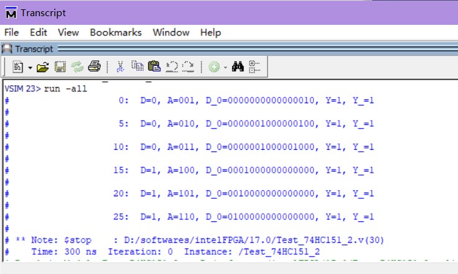Click the New file toolbar icon
The width and height of the screenshot is (458, 274).
pyautogui.click(x=18, y=67)
